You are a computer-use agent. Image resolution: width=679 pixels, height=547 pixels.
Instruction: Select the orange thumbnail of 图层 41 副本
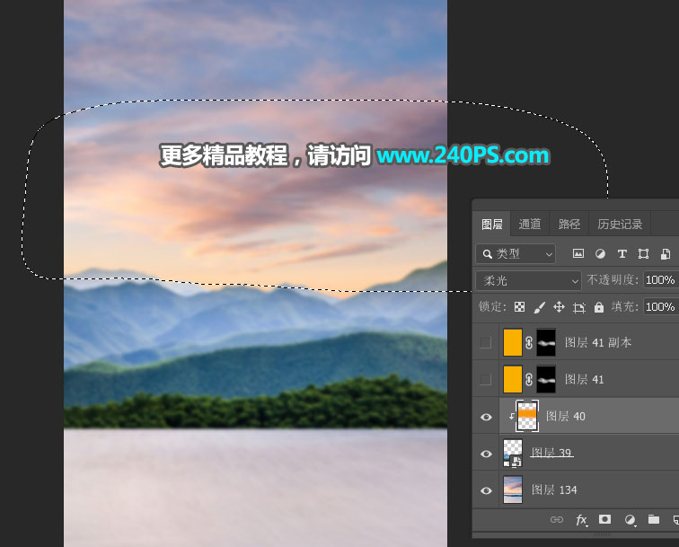pyautogui.click(x=512, y=342)
